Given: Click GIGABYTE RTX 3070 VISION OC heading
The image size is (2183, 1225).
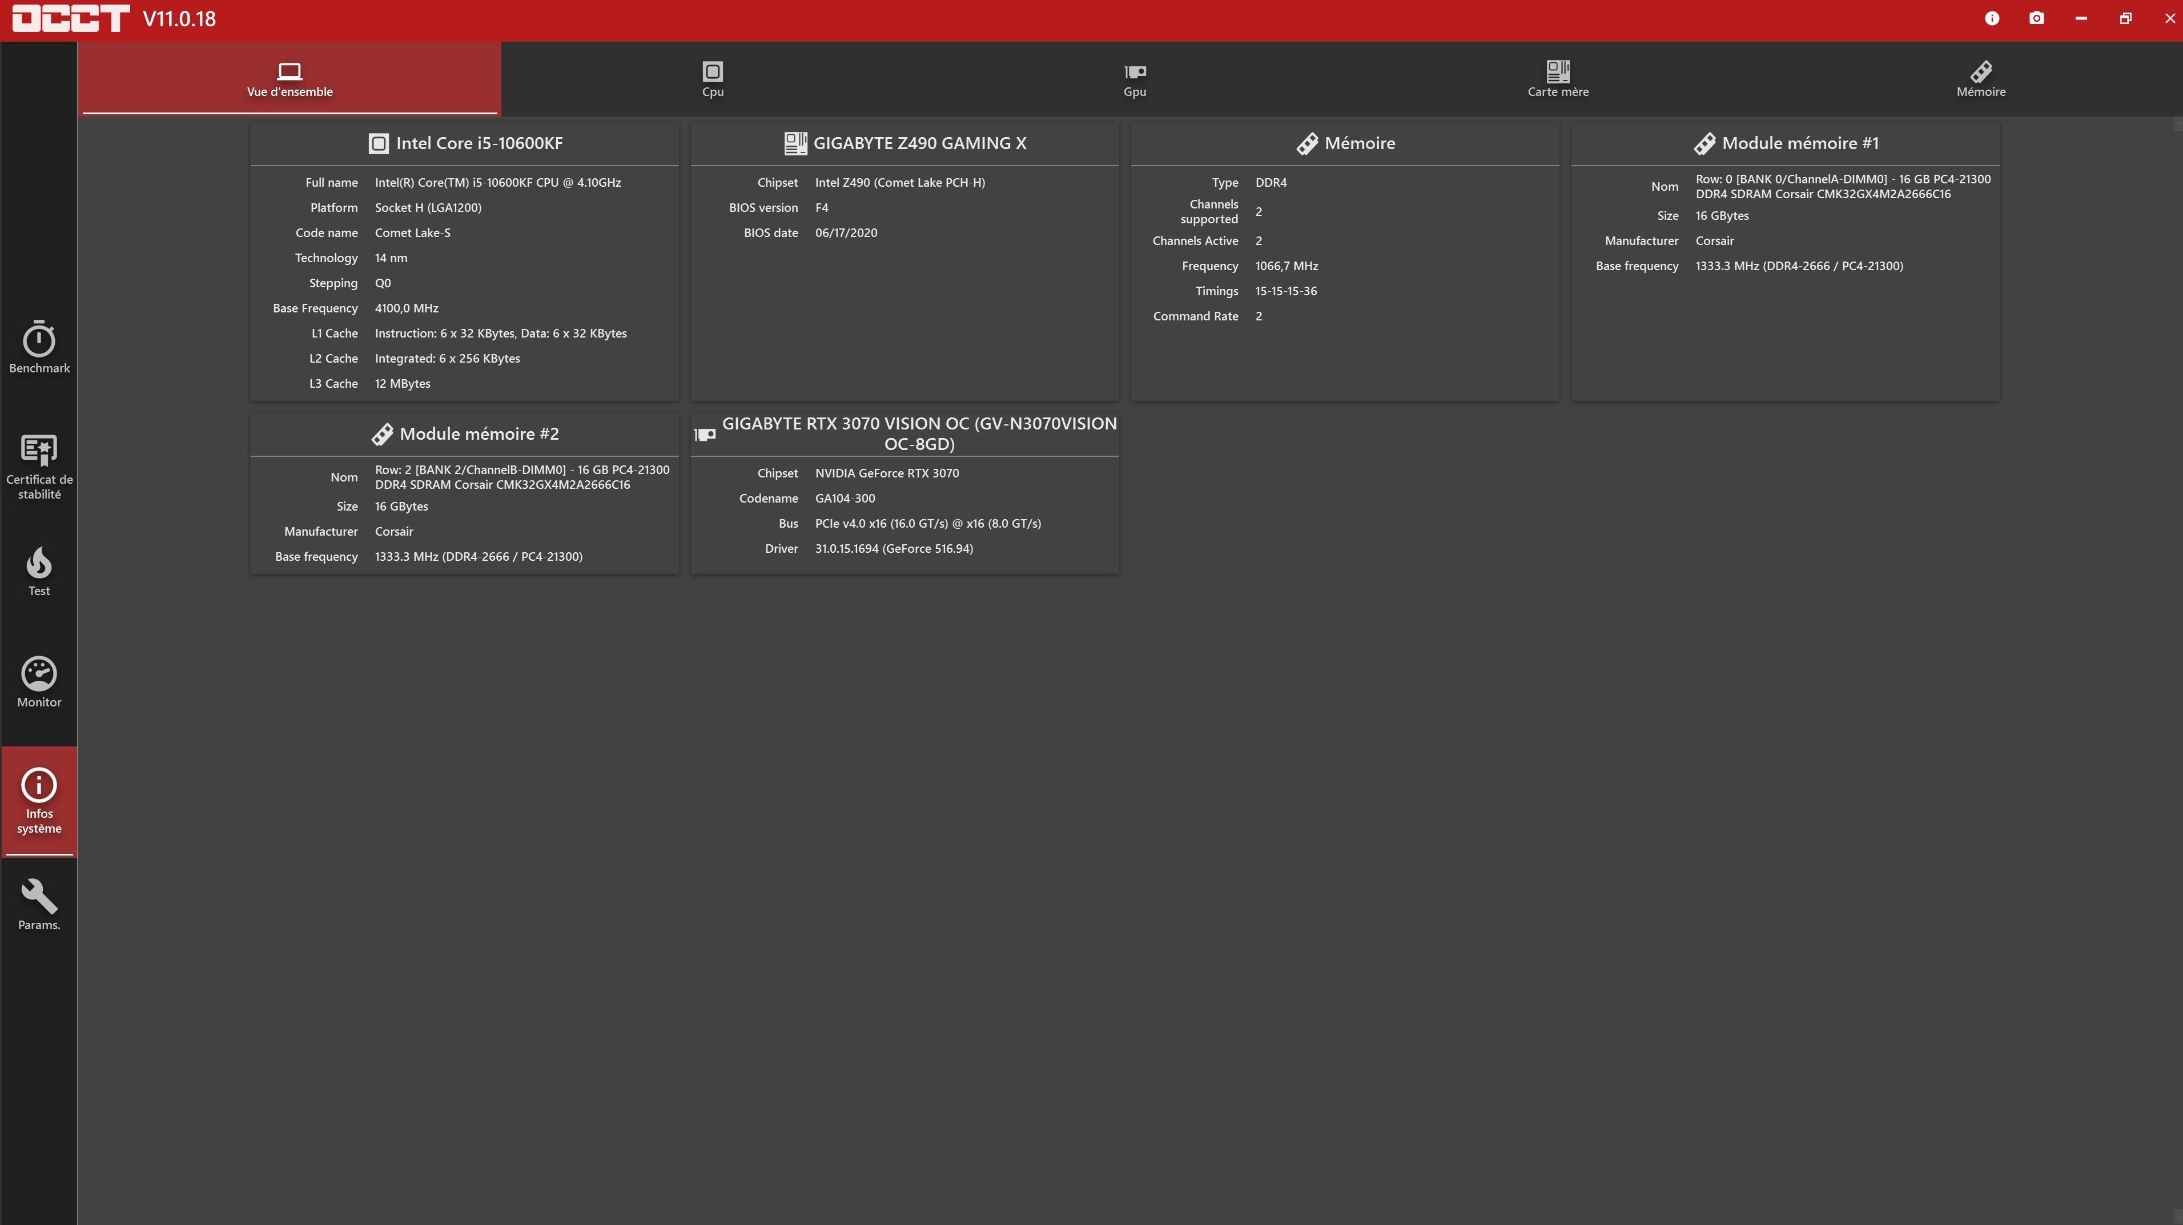Looking at the screenshot, I should [919, 433].
